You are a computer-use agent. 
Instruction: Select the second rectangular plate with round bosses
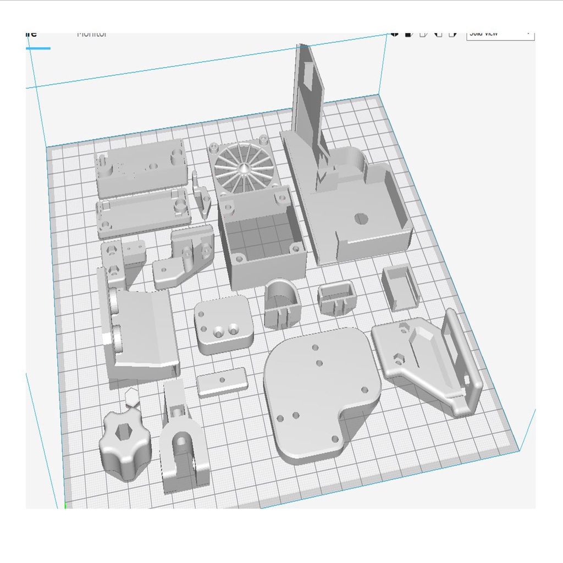tap(143, 213)
